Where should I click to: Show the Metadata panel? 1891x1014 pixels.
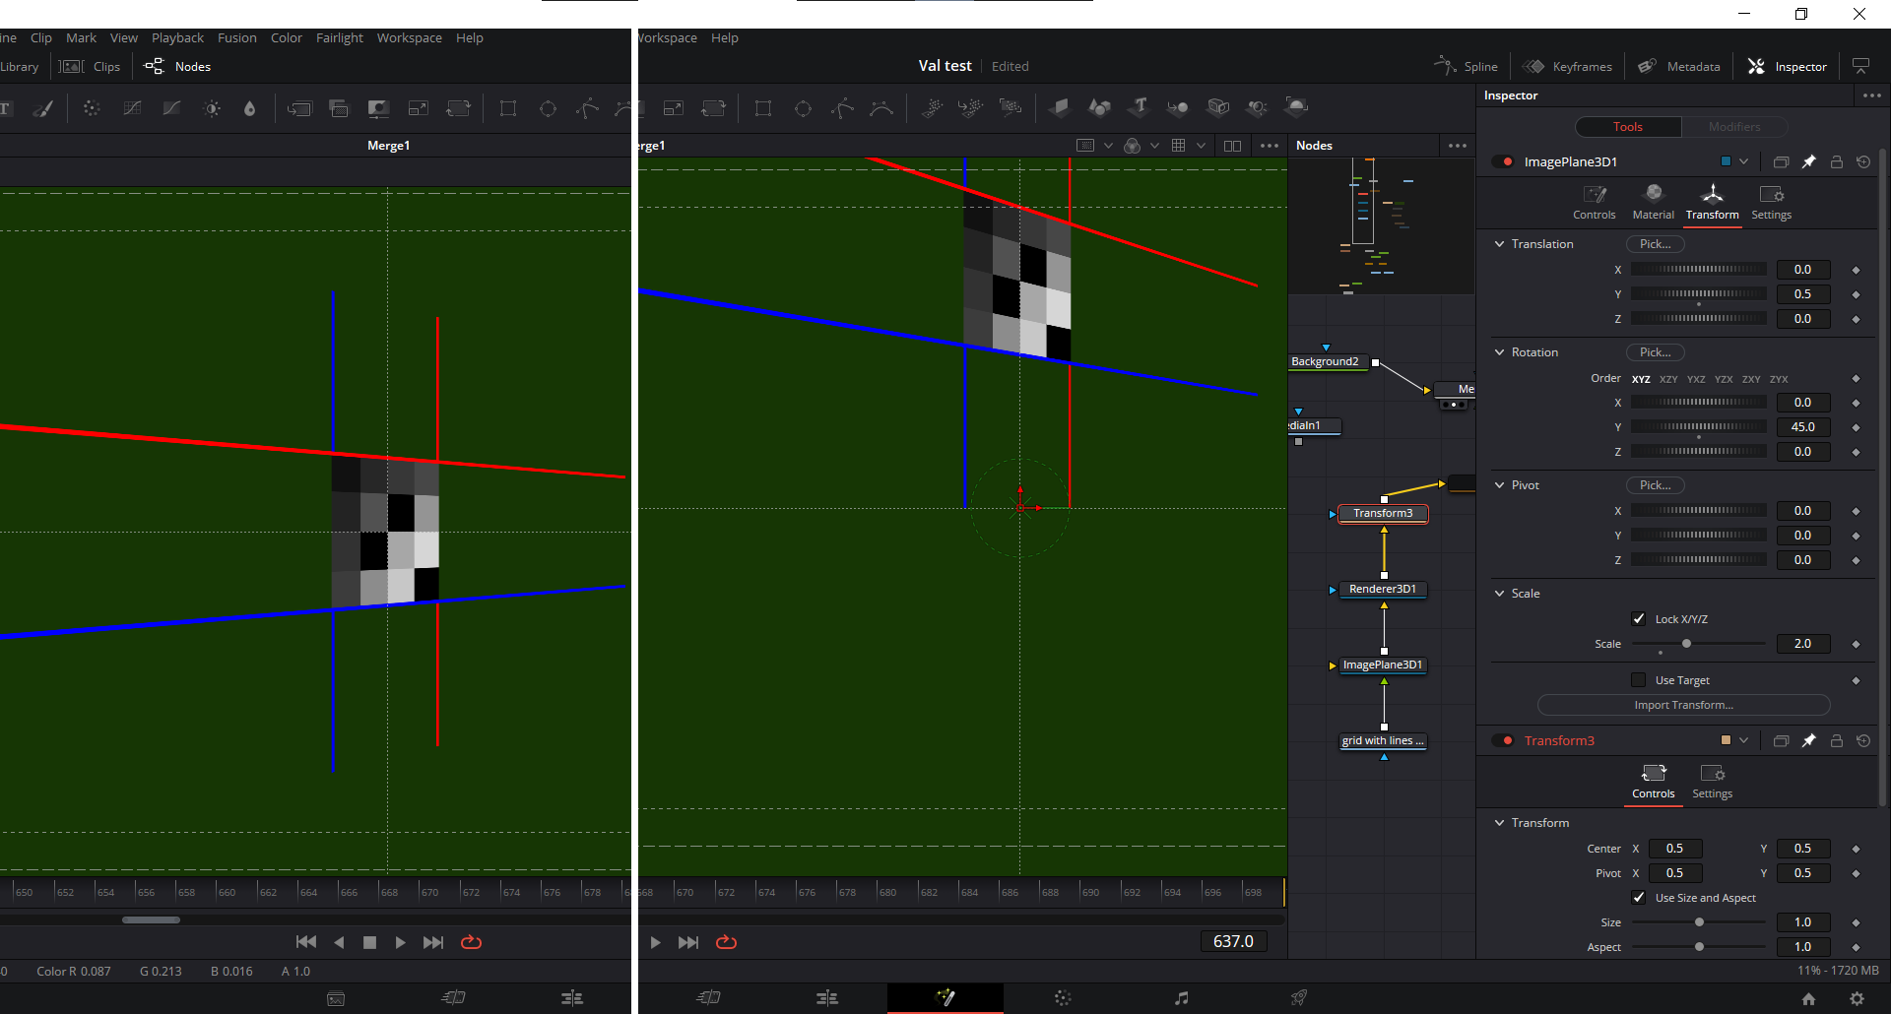coord(1679,66)
